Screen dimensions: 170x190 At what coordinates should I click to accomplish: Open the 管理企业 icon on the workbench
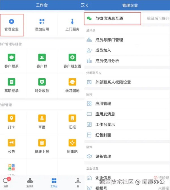coord(12,22)
